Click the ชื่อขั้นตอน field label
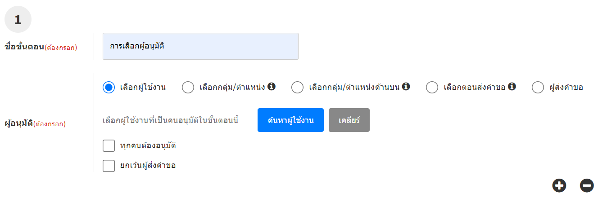598x198 pixels. [23, 47]
